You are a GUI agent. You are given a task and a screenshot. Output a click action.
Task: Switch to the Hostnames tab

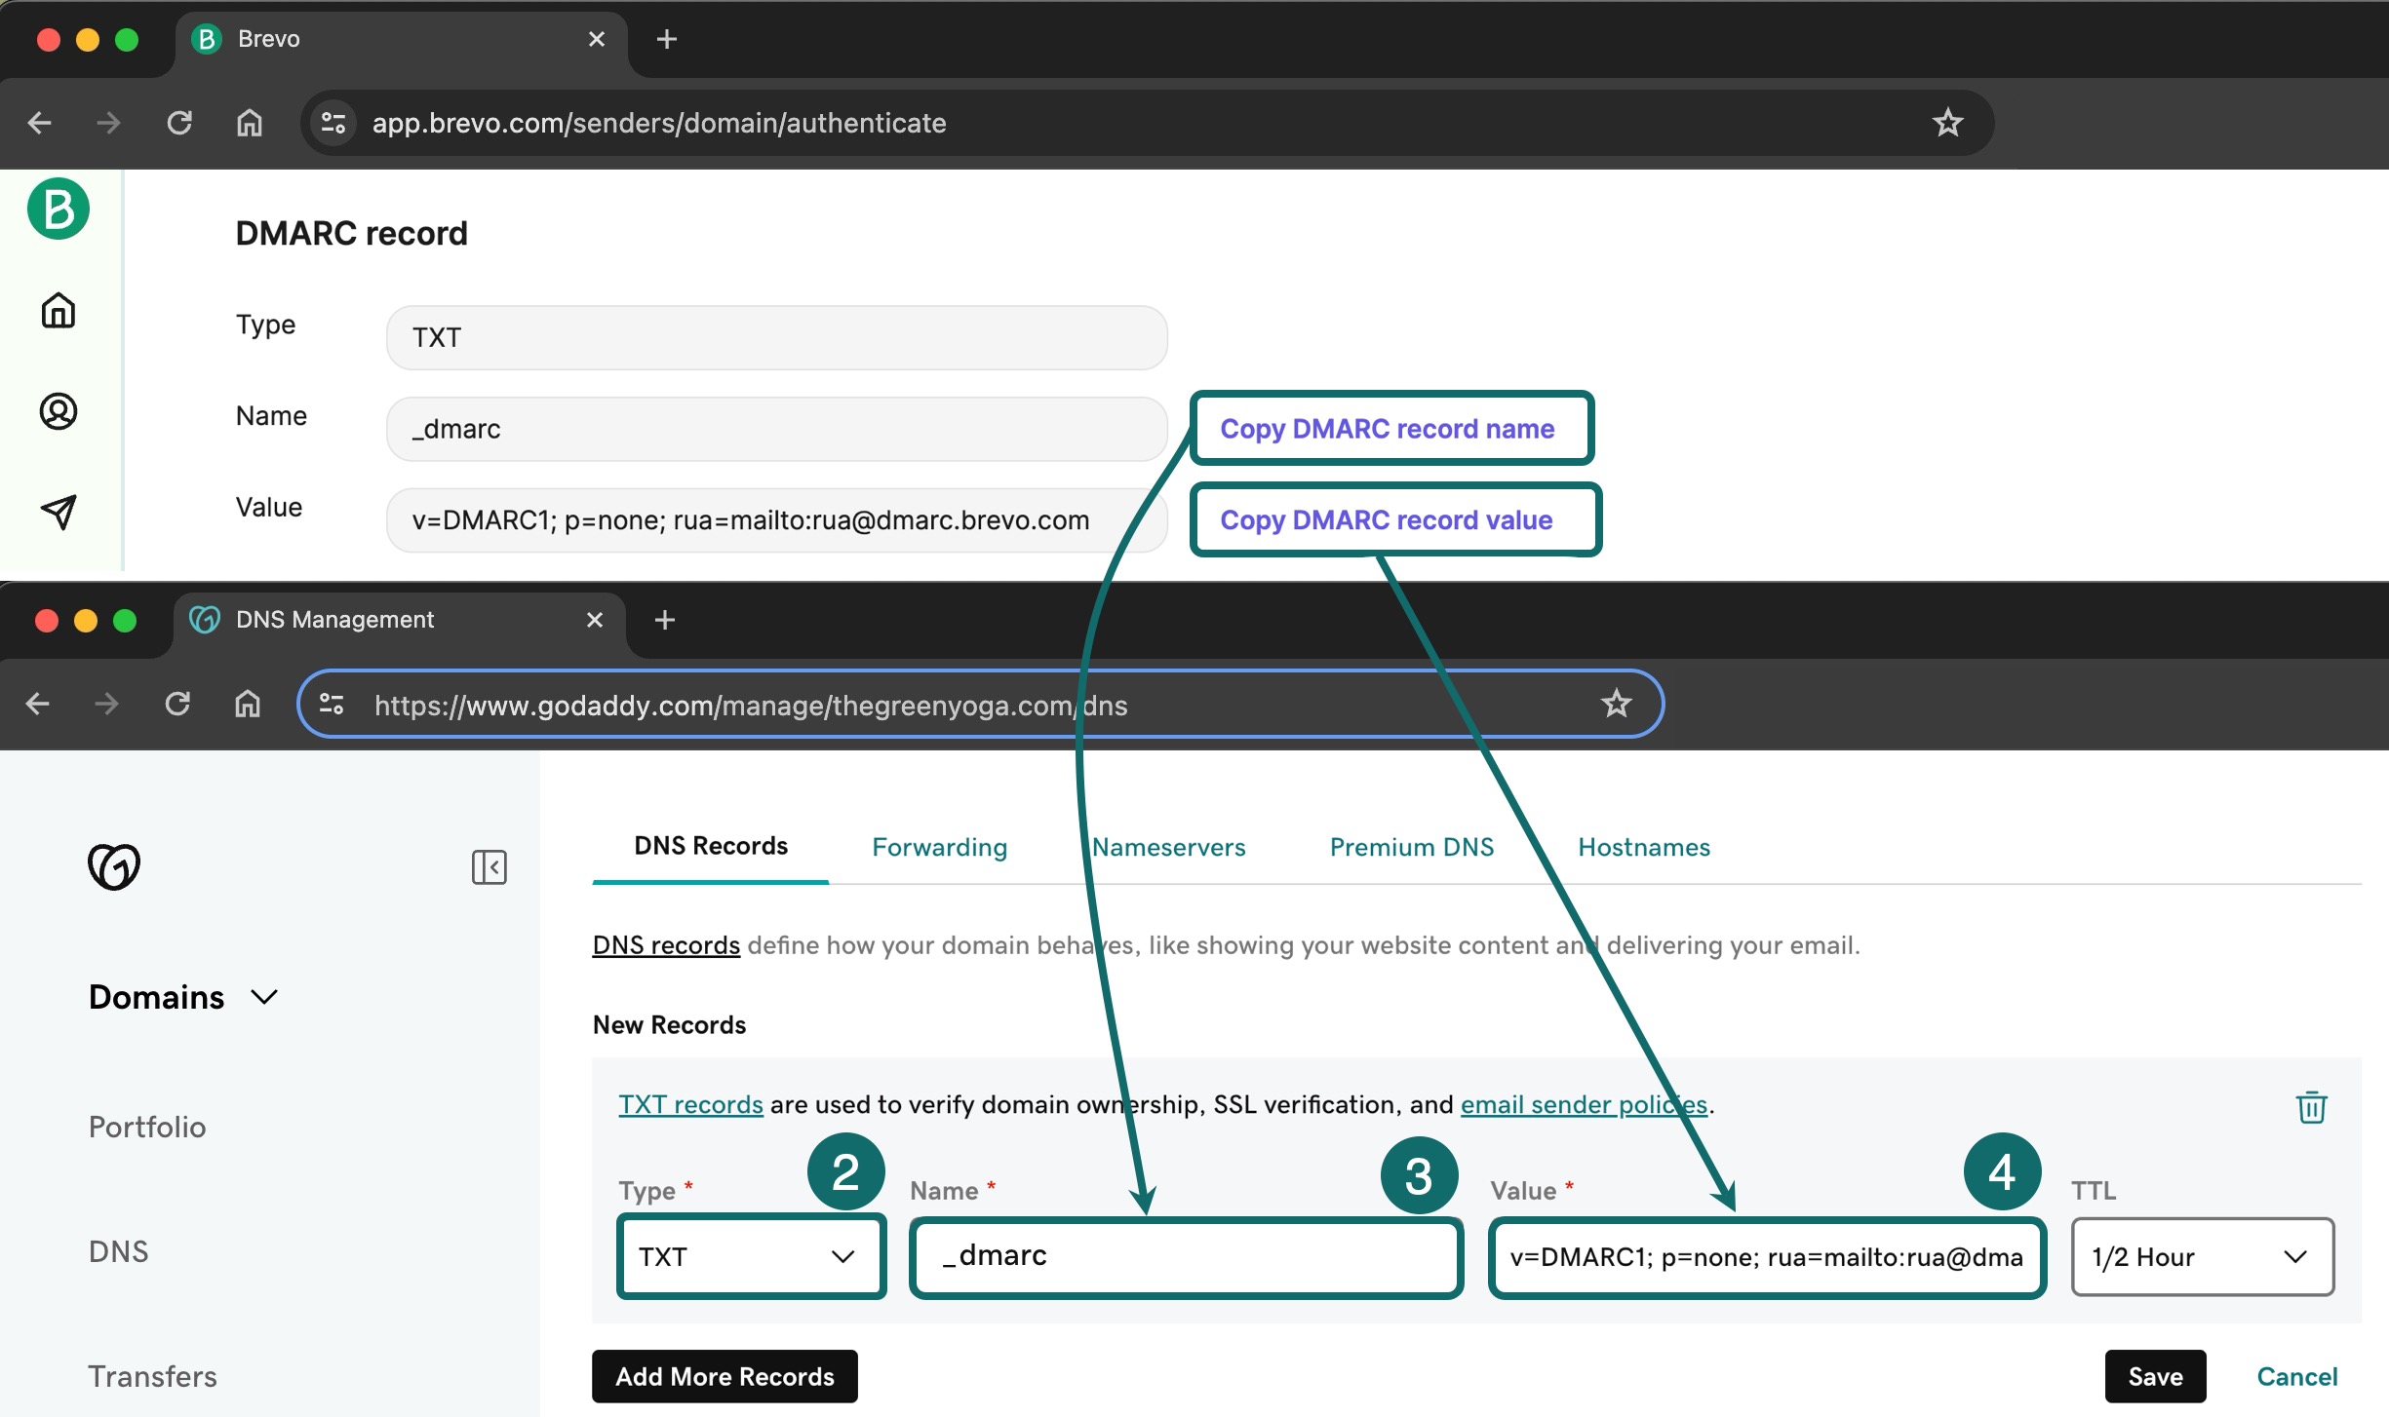pos(1644,847)
